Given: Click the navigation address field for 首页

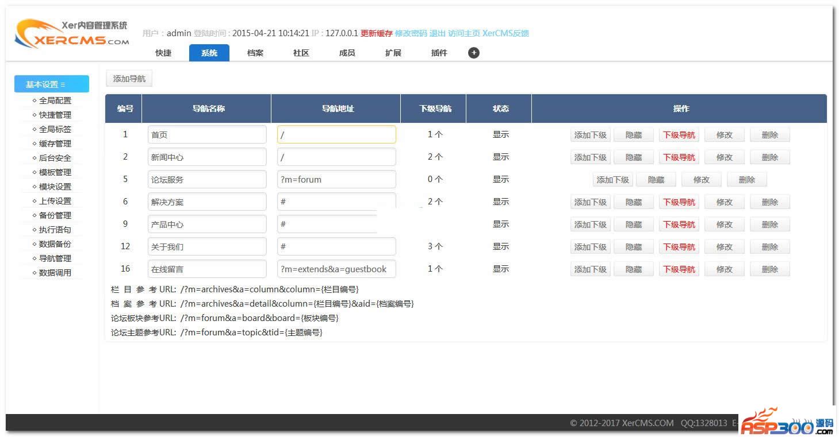Looking at the screenshot, I should [x=336, y=135].
